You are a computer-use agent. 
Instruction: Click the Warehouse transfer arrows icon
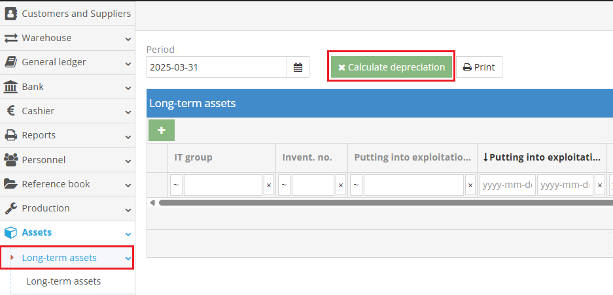tap(11, 38)
